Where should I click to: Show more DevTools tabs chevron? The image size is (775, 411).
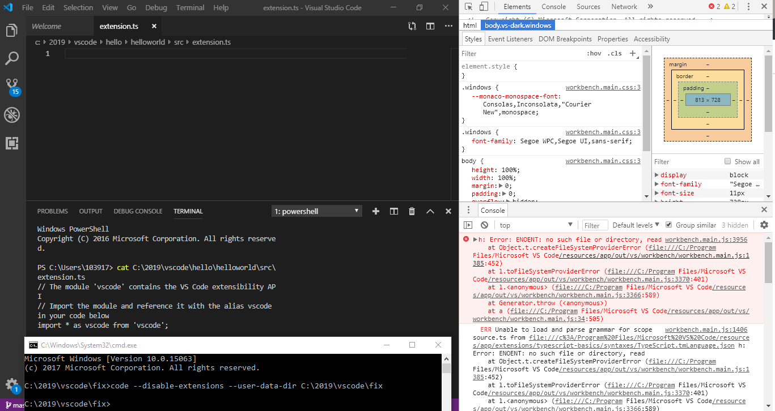pyautogui.click(x=650, y=7)
